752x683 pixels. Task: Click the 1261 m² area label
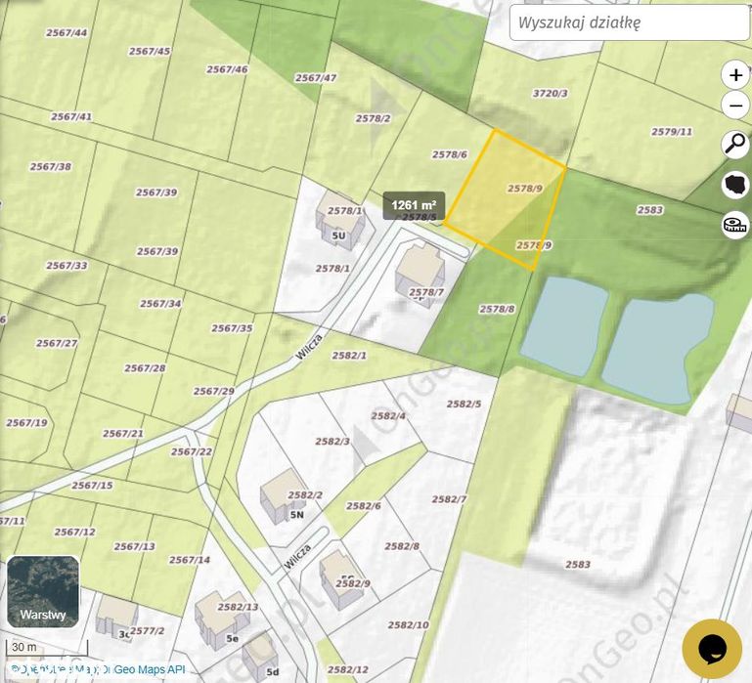pyautogui.click(x=414, y=205)
